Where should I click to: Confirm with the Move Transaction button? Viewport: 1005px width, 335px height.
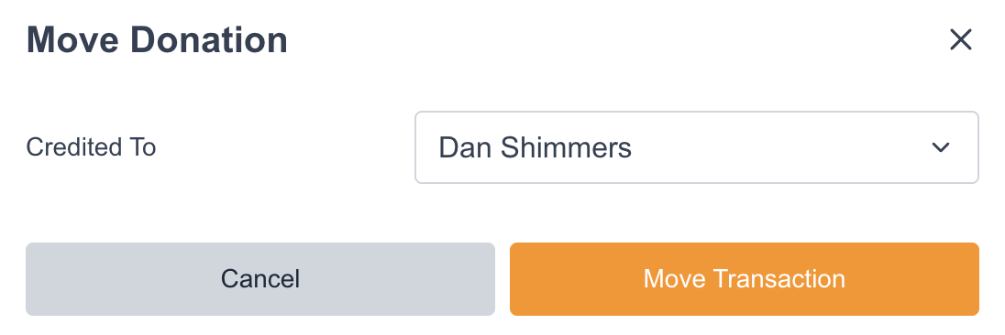click(745, 279)
